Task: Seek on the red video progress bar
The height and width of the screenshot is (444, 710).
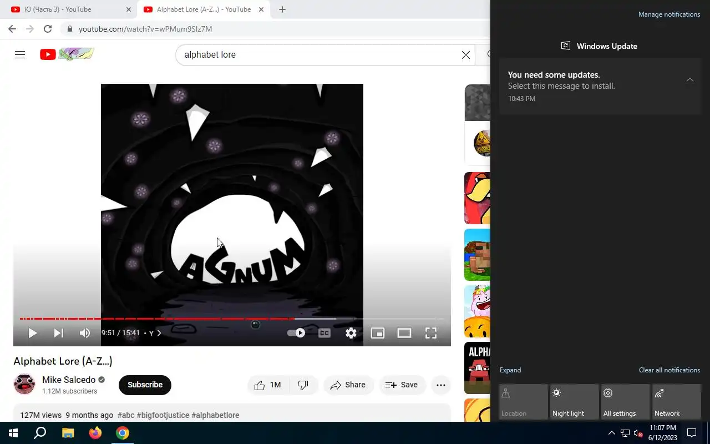Action: pos(232,319)
